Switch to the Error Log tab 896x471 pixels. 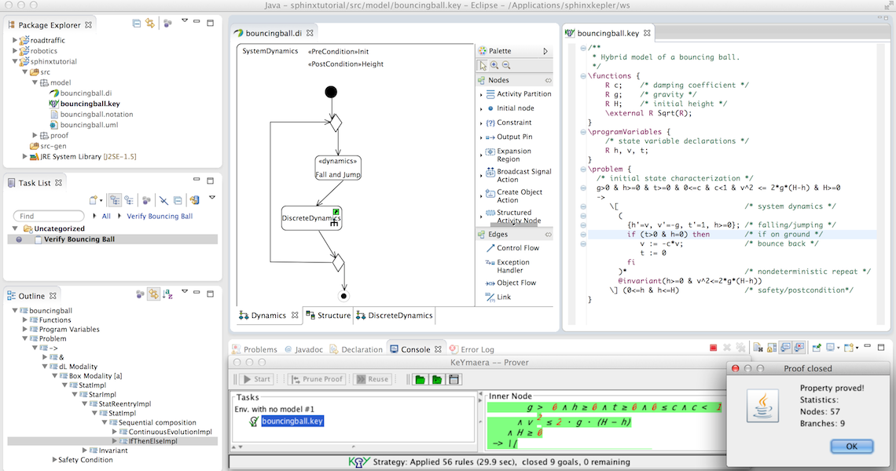coord(476,349)
